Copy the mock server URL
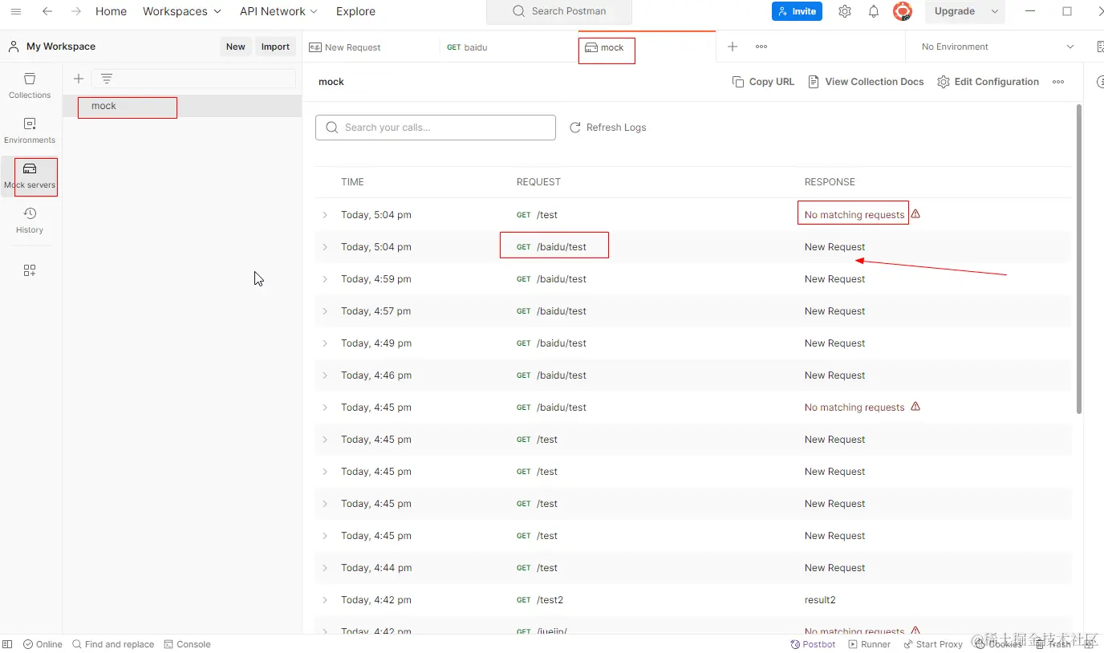 click(x=763, y=82)
